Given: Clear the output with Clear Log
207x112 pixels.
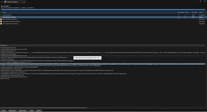Looking at the screenshot, I should pyautogui.click(x=12, y=110).
